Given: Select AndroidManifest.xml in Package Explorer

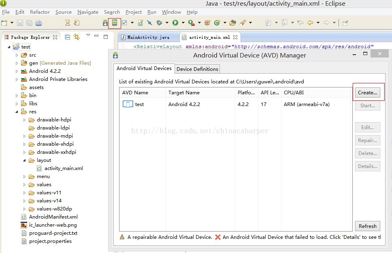Looking at the screenshot, I should [x=53, y=217].
